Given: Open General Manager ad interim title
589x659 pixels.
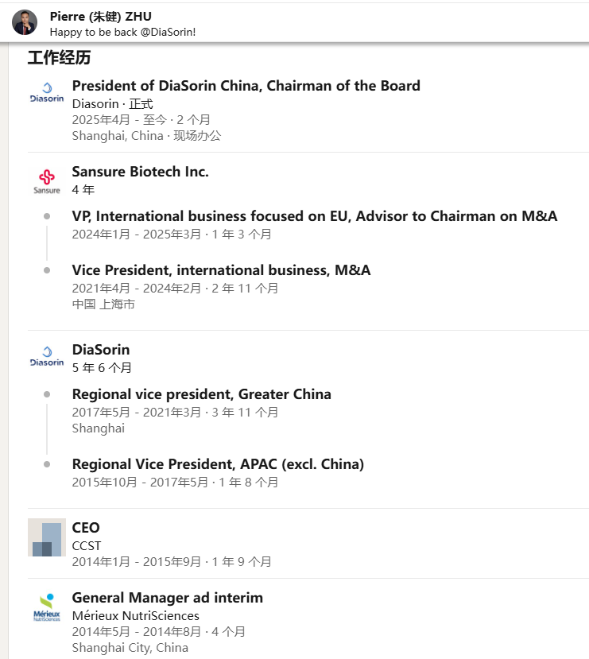Looking at the screenshot, I should (x=167, y=598).
